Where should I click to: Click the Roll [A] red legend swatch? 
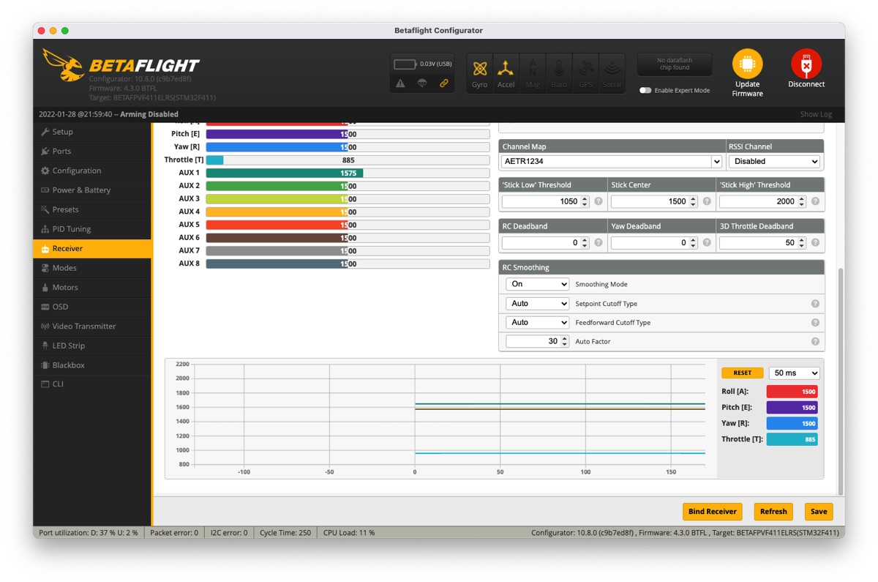pos(792,392)
